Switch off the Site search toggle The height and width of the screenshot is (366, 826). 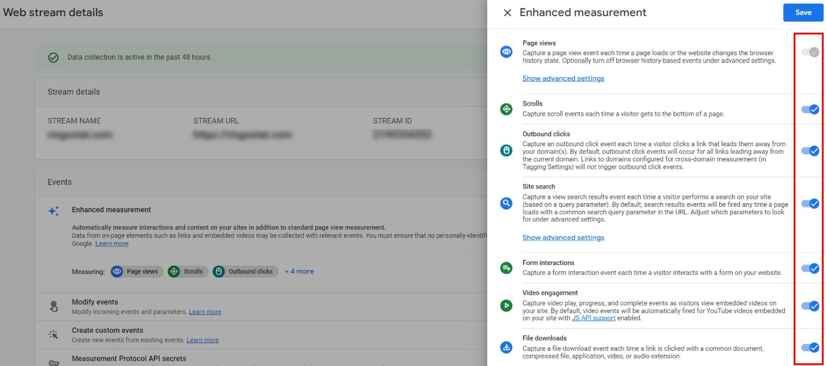tap(810, 204)
